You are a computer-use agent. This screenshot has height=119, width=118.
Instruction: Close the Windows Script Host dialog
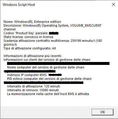pyautogui.click(x=114, y=4)
